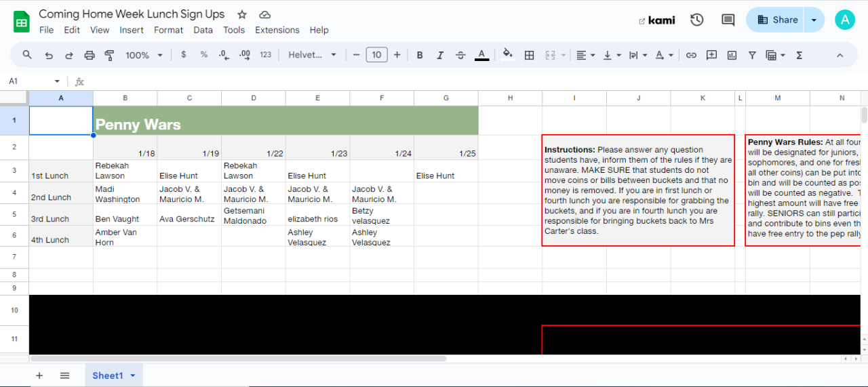
Task: Open the Share options dropdown arrow
Action: tap(814, 20)
